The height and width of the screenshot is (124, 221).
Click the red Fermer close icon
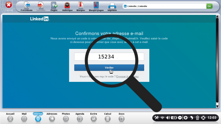point(8,5)
